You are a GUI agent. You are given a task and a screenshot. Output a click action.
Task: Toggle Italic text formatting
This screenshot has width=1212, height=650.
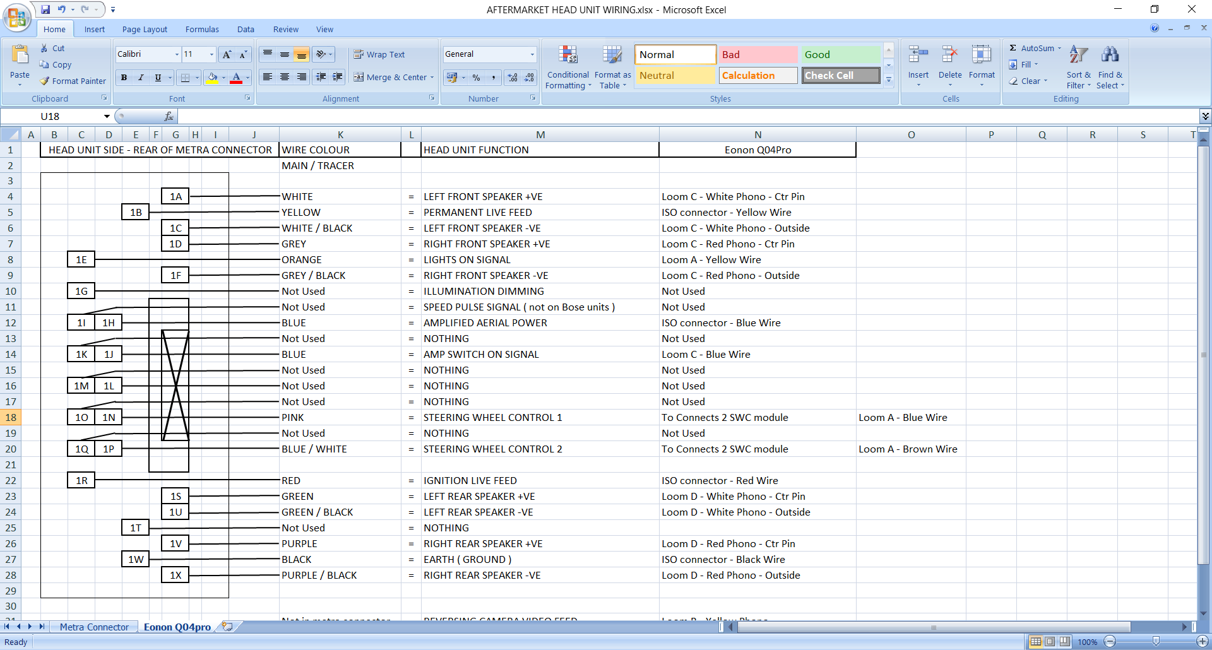click(141, 78)
